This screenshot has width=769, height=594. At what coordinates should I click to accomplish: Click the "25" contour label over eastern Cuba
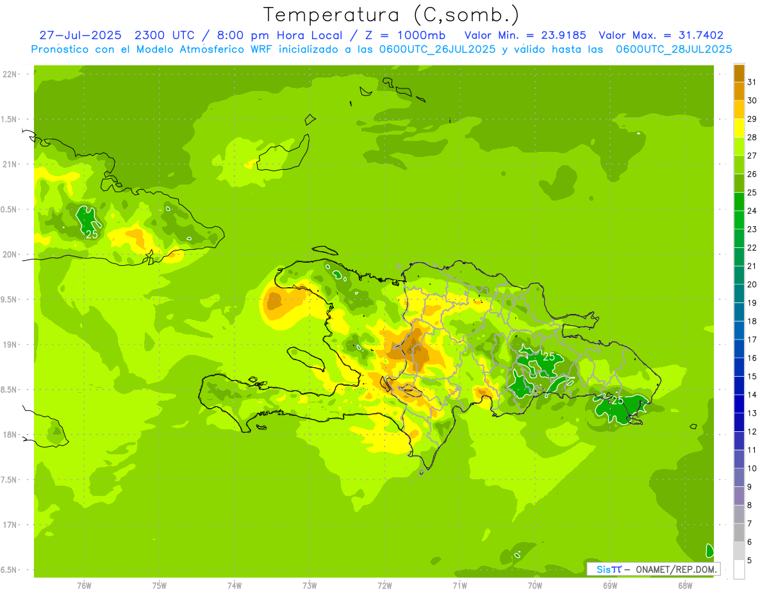point(92,234)
